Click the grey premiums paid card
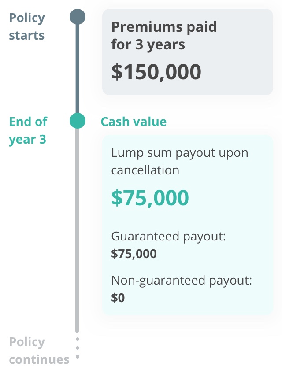The image size is (282, 377). [x=188, y=52]
